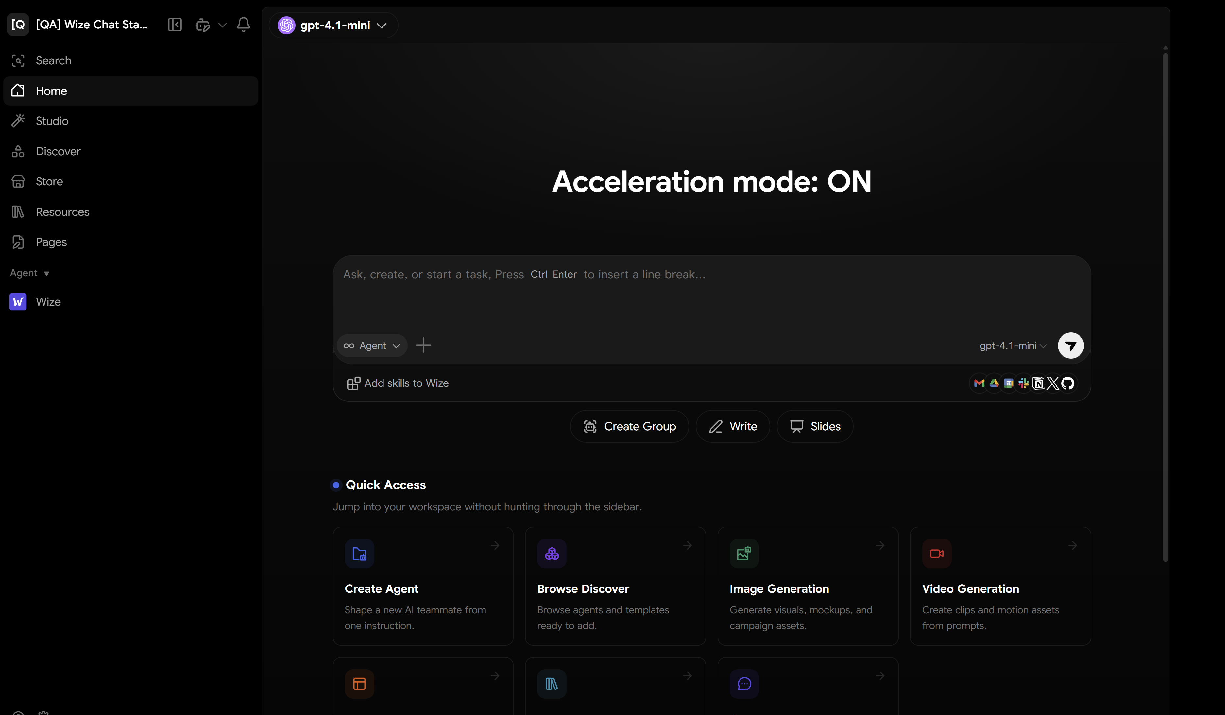Open the [QA] Wize Chat workspace name
Image resolution: width=1225 pixels, height=715 pixels.
click(92, 24)
